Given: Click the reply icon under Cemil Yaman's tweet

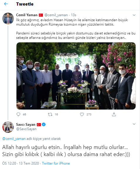Looking at the screenshot, I should coord(18,114).
